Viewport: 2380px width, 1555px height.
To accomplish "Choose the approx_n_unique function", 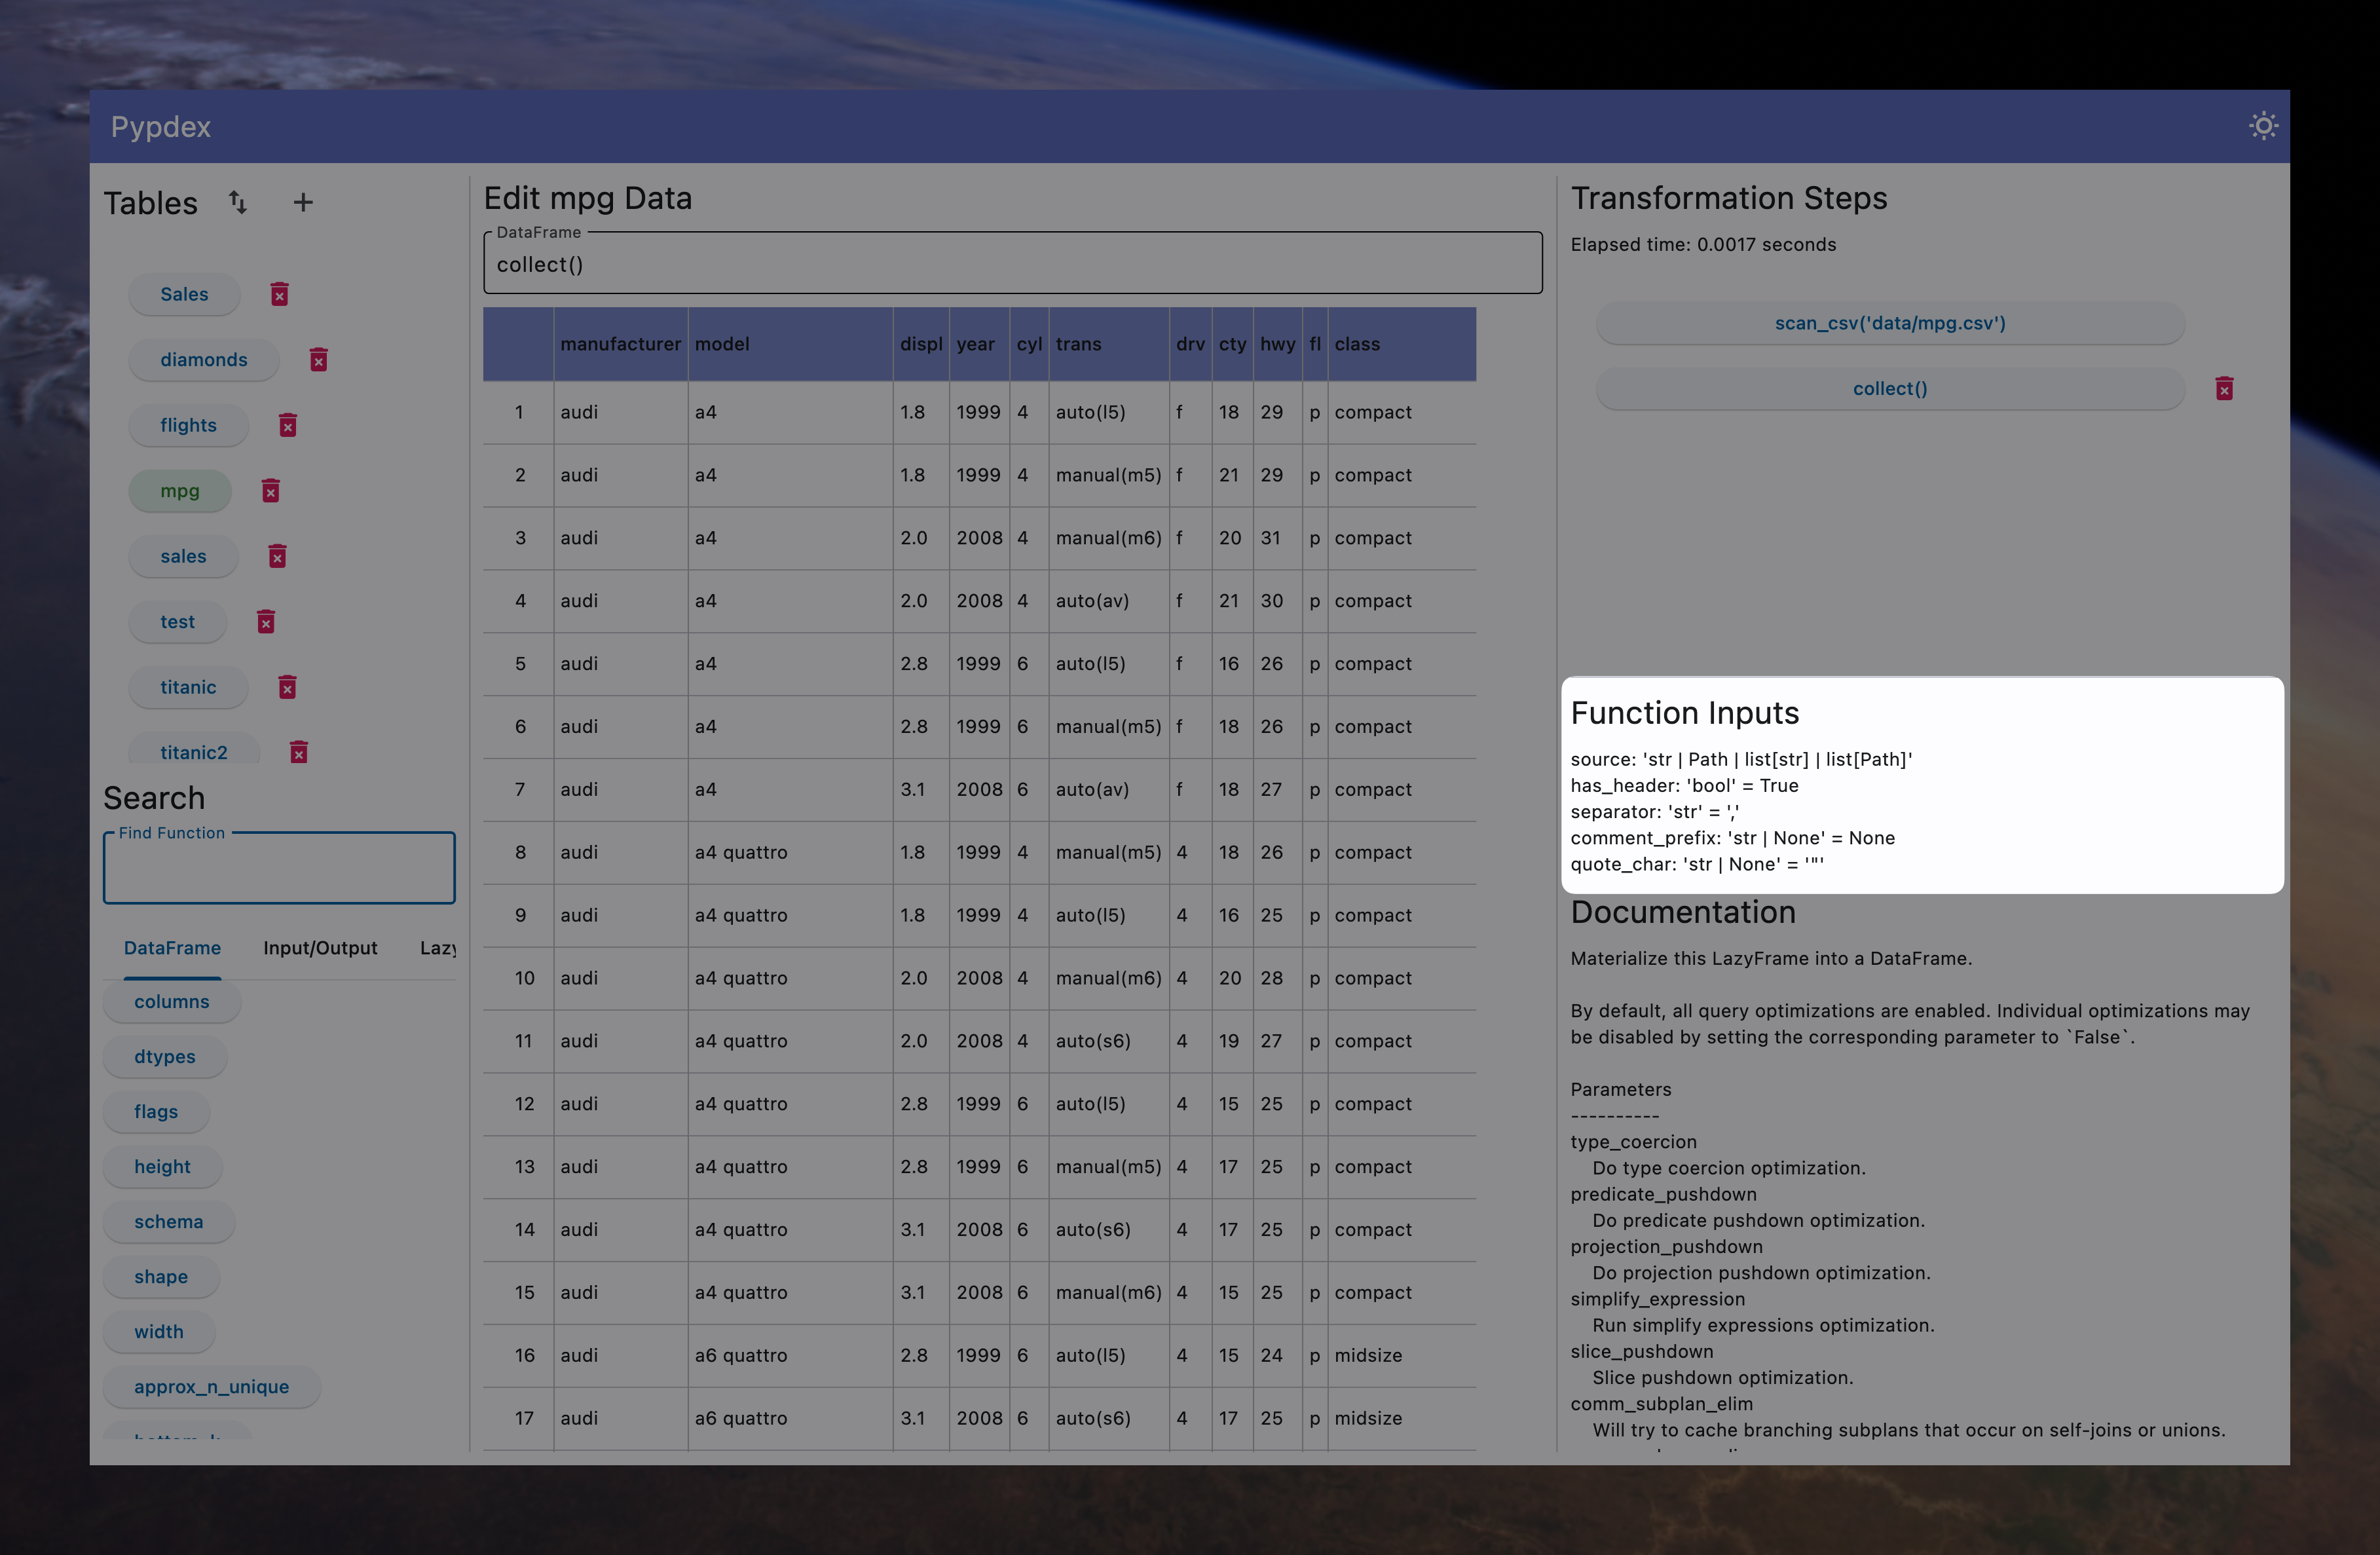I will click(x=211, y=1387).
